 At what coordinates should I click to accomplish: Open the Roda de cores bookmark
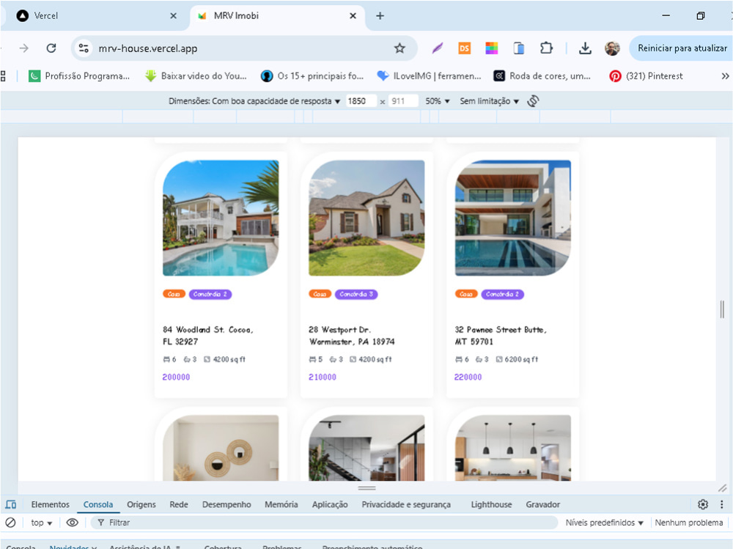(542, 76)
